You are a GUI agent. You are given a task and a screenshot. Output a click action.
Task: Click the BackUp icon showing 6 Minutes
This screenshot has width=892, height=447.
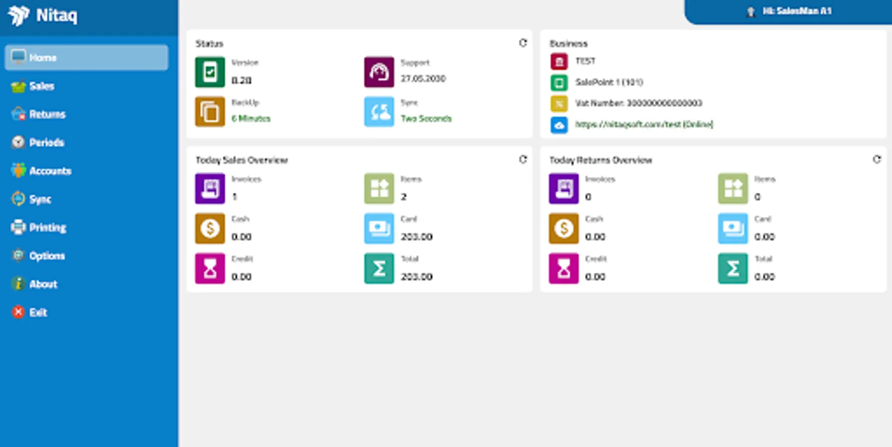click(209, 111)
